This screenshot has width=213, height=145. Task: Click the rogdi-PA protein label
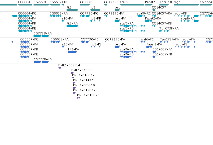click(x=188, y=39)
